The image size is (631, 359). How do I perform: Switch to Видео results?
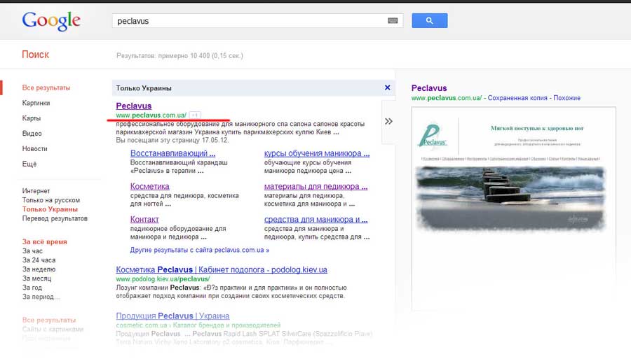pos(32,134)
